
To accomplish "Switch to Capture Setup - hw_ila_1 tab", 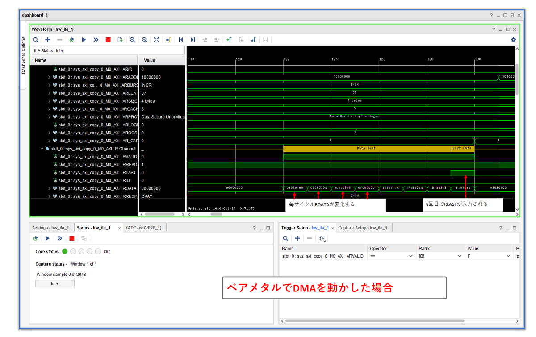I will point(363,228).
